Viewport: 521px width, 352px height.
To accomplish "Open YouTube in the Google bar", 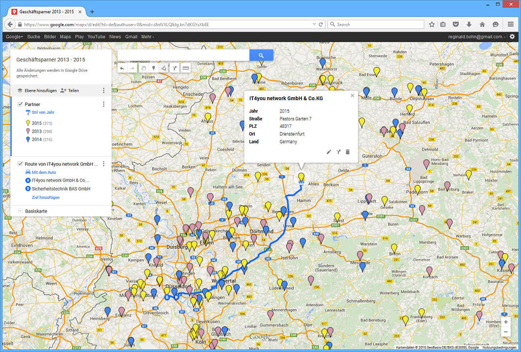I will 96,37.
